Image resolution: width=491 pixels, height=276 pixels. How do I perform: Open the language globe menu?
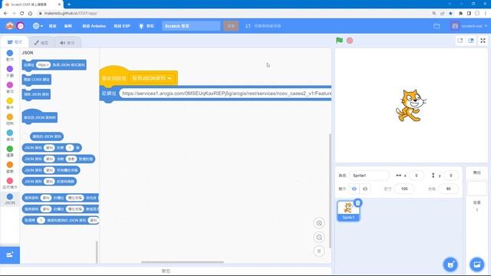pyautogui.click(x=38, y=26)
